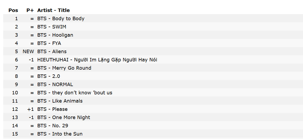Open 'BTS - One More Night'
Image resolution: width=303 pixels, height=139 pixels.
tap(64, 117)
